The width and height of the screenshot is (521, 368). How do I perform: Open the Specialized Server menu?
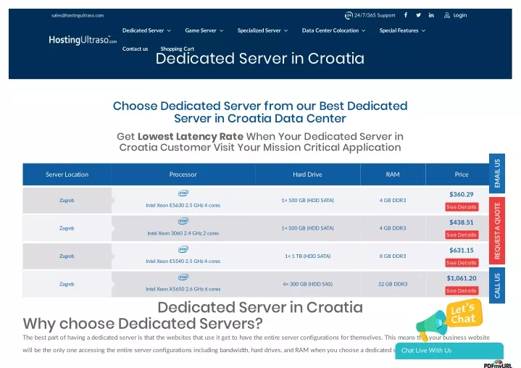pos(259,30)
